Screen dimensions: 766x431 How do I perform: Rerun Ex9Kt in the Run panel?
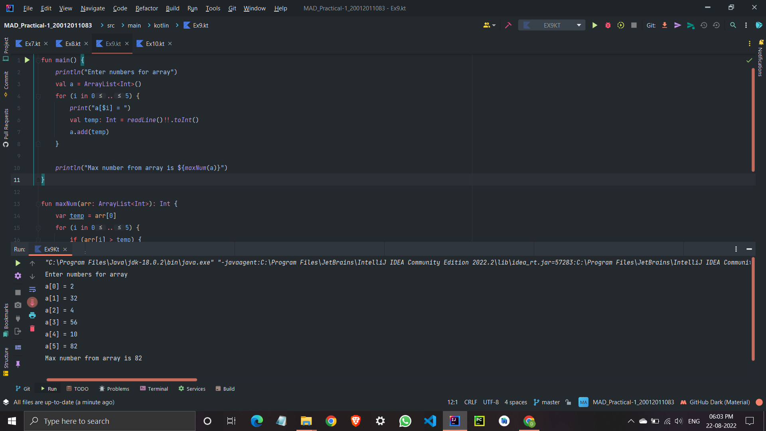pyautogui.click(x=18, y=263)
